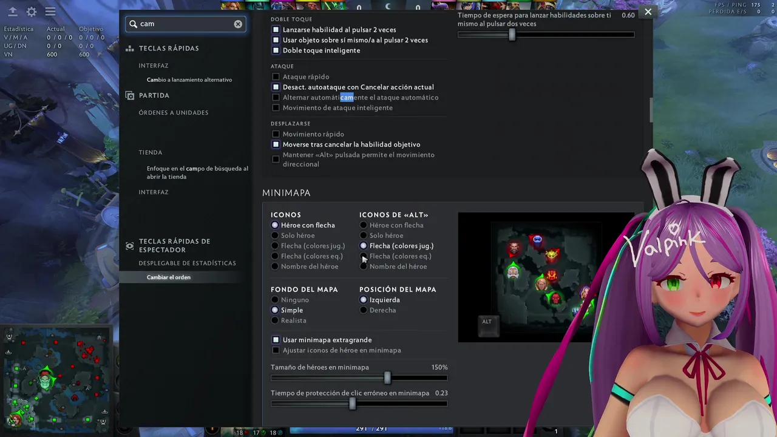Enable Movimiento rápido checkbox
This screenshot has width=777, height=437.
276,134
